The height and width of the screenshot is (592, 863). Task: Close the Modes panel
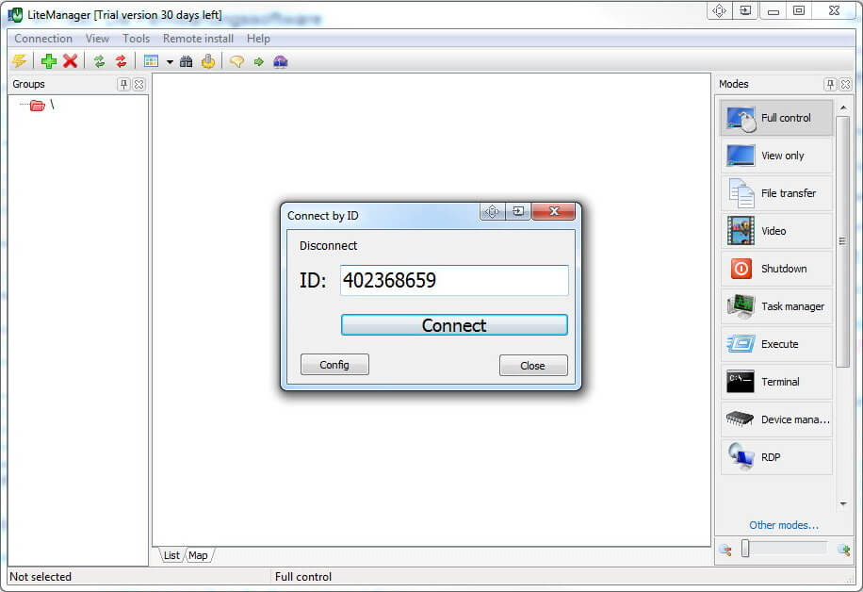coord(845,84)
